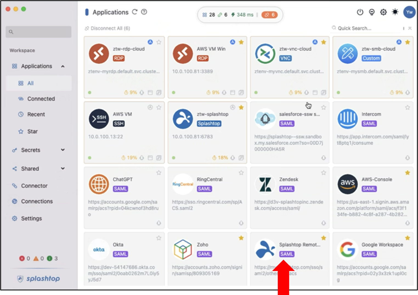Open the Yw user avatar
Screen dimensions: 418x295
pyautogui.click(x=409, y=12)
